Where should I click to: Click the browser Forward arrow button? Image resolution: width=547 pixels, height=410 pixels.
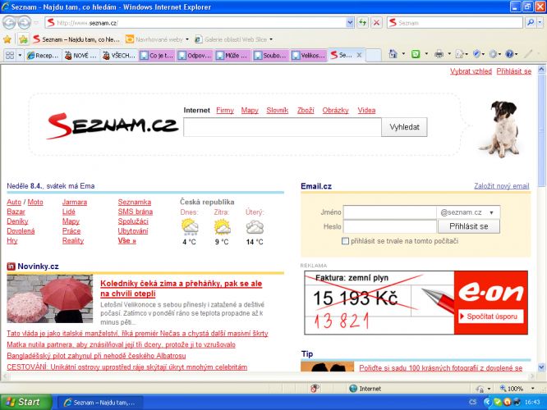(x=24, y=23)
